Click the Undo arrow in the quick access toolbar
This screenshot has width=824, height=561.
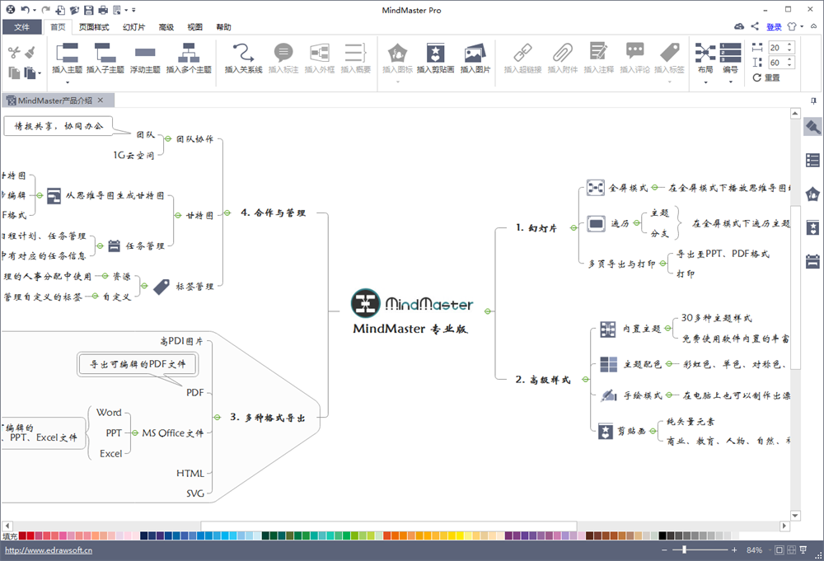pos(25,9)
